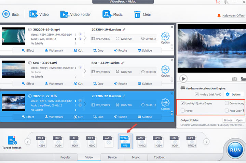Select M4V H264 format
Image resolution: width=246 pixels, height=163 pixels.
point(175,141)
